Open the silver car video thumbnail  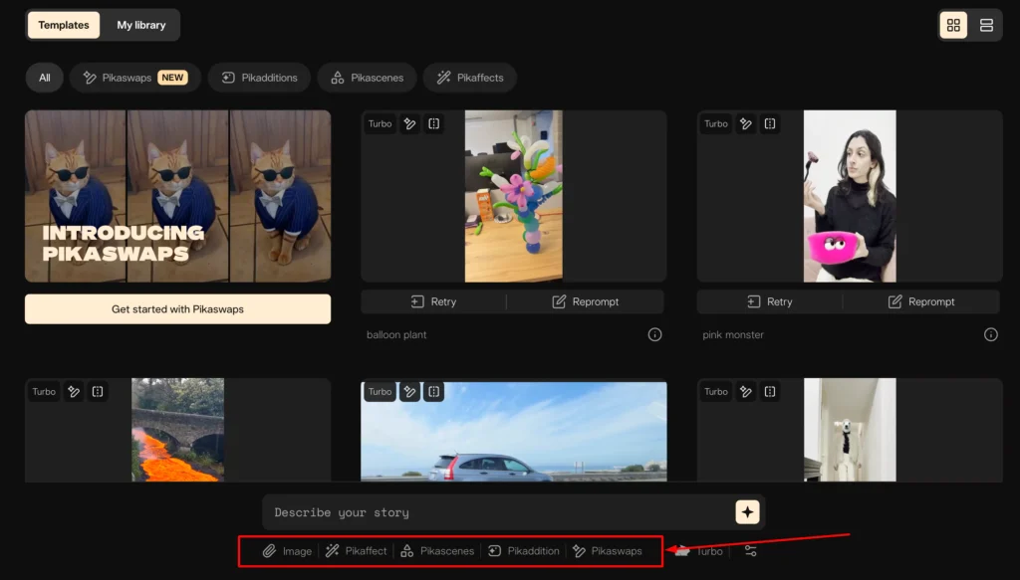pos(514,431)
